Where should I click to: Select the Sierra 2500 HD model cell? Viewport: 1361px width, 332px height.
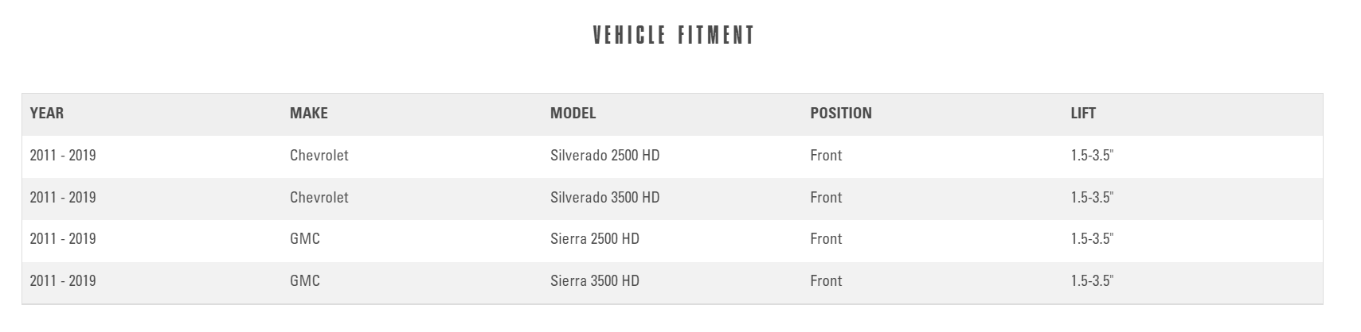(594, 239)
